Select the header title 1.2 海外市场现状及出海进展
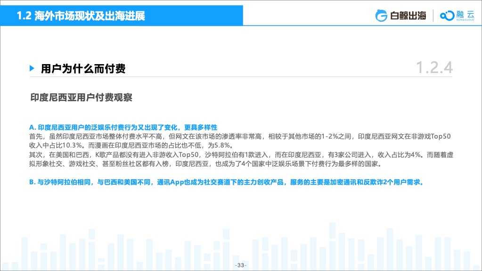The width and height of the screenshot is (482, 271). click(81, 16)
